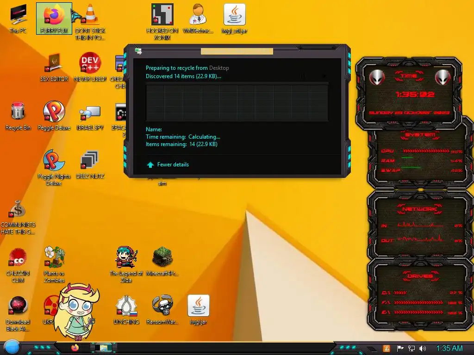Launch the Peggle Nights Deluxe shortcut
Viewport: 474px width, 355px height.
click(x=54, y=167)
